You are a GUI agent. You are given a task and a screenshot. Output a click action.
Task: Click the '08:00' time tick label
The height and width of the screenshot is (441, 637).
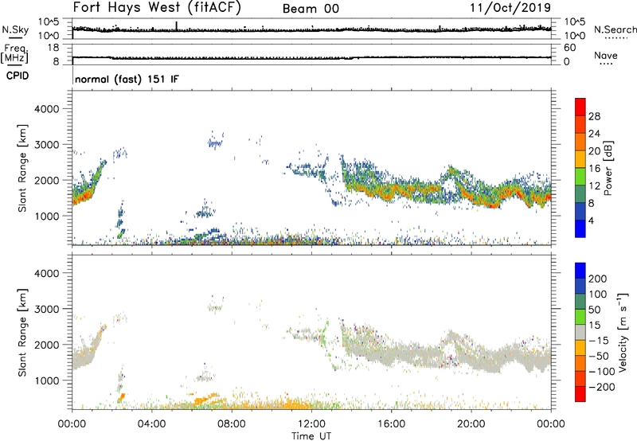232,424
